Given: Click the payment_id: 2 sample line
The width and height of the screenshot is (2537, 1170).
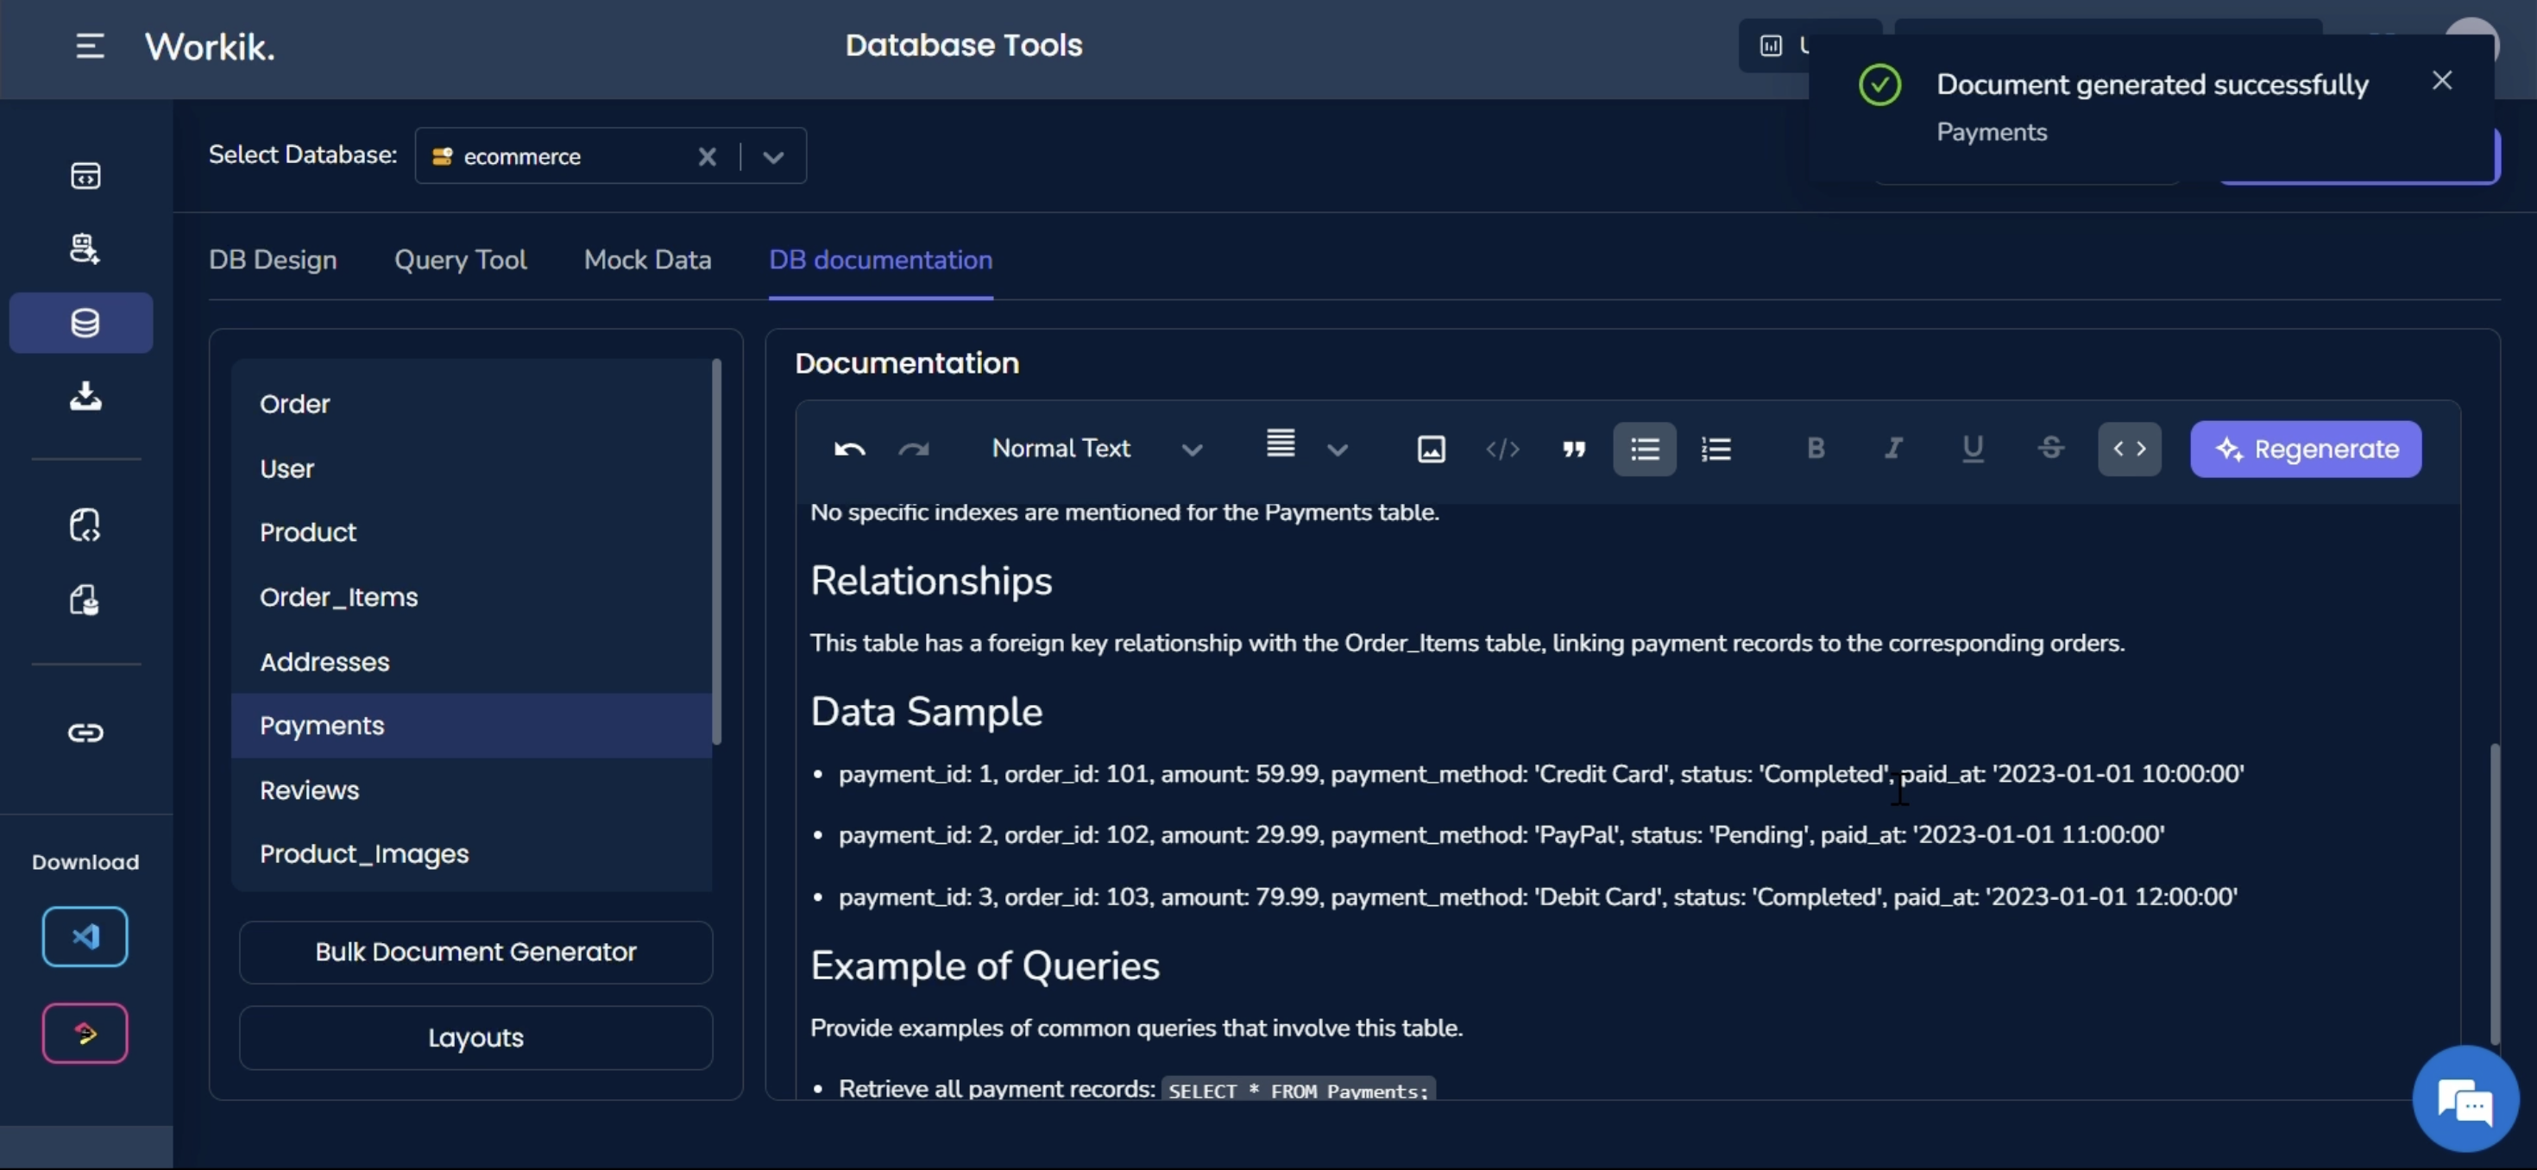Looking at the screenshot, I should point(1501,835).
